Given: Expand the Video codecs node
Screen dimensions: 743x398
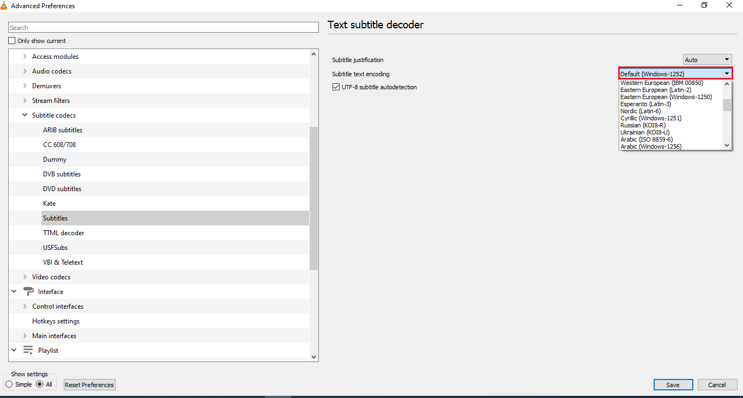Looking at the screenshot, I should tap(25, 277).
